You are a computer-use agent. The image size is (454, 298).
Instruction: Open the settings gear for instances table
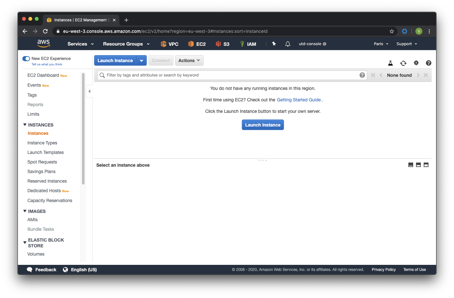coord(416,63)
